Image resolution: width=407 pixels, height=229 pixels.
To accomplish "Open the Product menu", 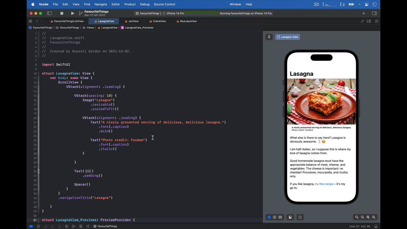I will click(130, 4).
